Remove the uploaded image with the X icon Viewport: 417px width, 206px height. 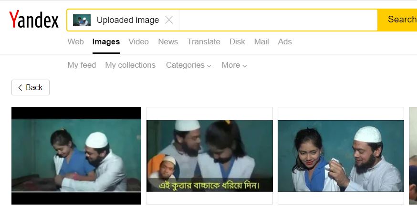tap(169, 20)
